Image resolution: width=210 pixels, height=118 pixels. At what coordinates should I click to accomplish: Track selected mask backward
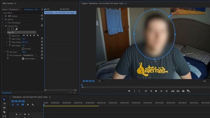tap(27, 35)
